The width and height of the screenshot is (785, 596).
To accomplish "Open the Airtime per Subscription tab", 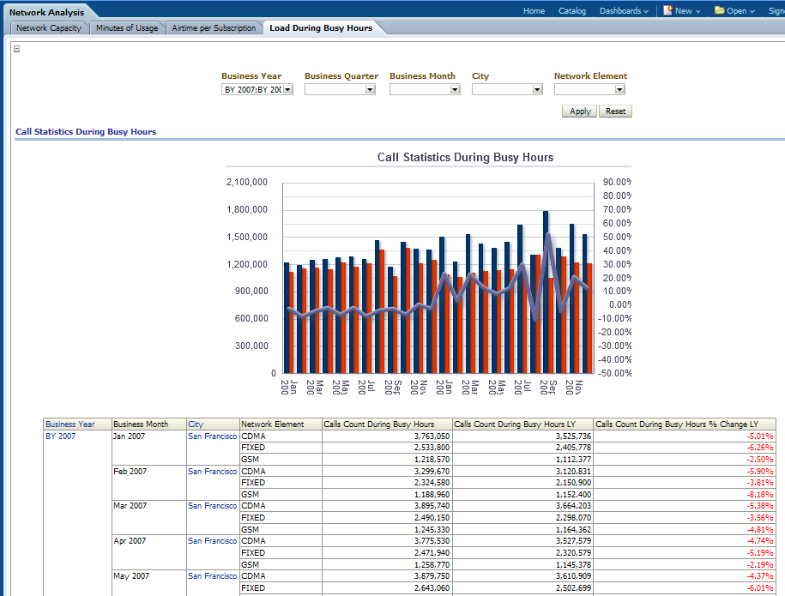I will [x=214, y=28].
